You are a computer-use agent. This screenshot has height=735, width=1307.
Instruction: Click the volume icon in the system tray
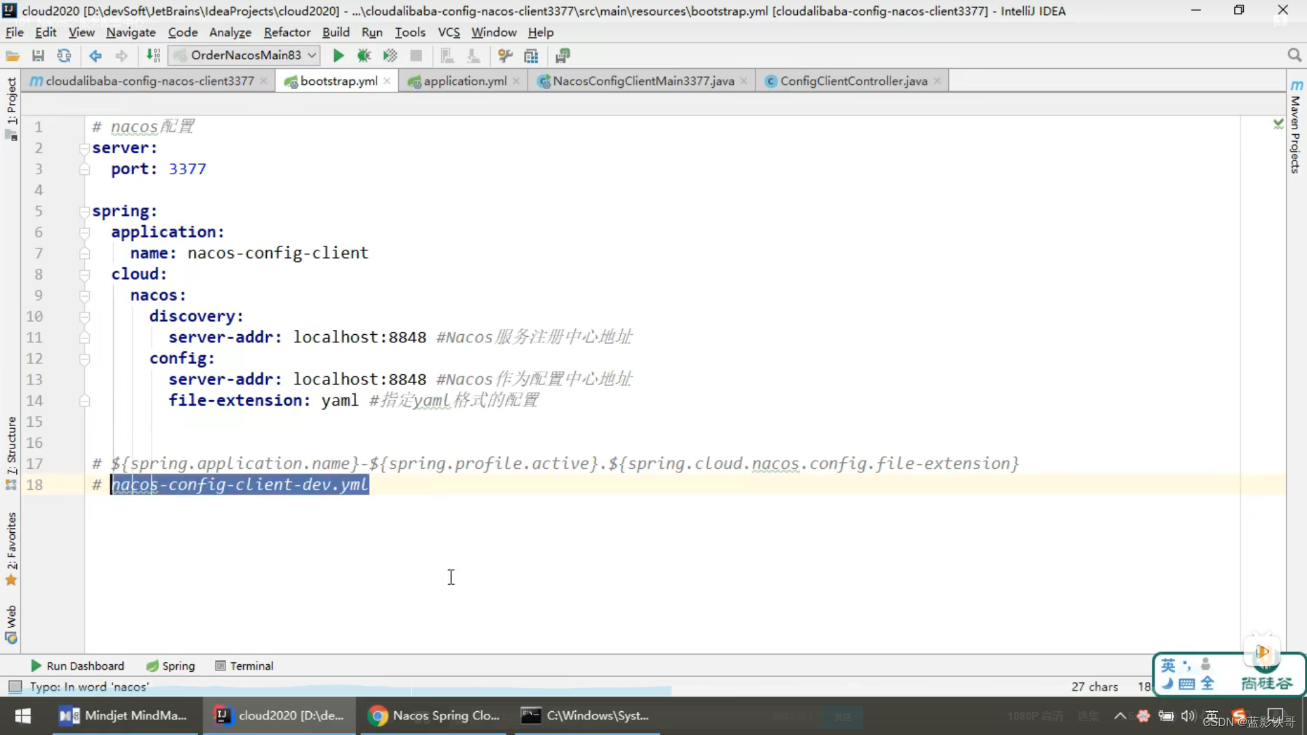(1189, 715)
